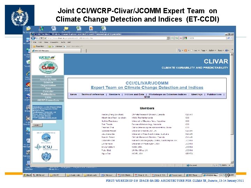This screenshot has height=188, width=251.
Task: Click the scrollbar down arrow
Action: [x=232, y=162]
